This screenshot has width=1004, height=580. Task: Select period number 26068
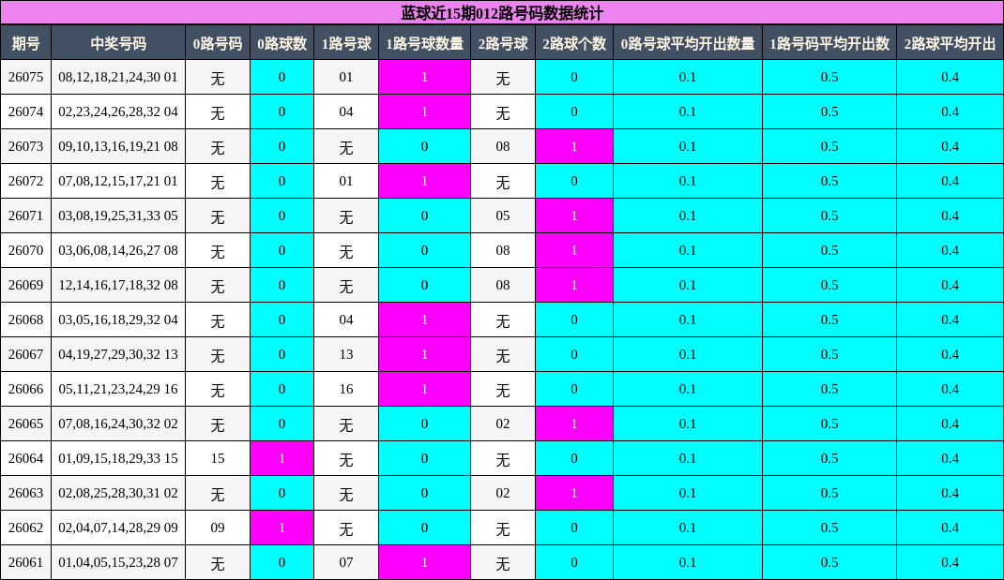click(25, 320)
